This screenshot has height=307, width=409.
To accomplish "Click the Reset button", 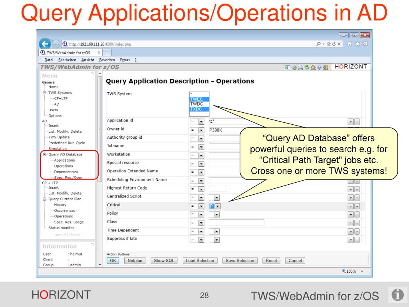I will (x=271, y=261).
